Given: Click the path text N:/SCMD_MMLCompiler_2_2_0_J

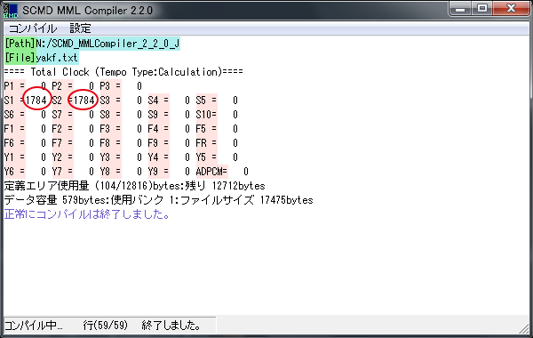Looking at the screenshot, I should pos(107,44).
